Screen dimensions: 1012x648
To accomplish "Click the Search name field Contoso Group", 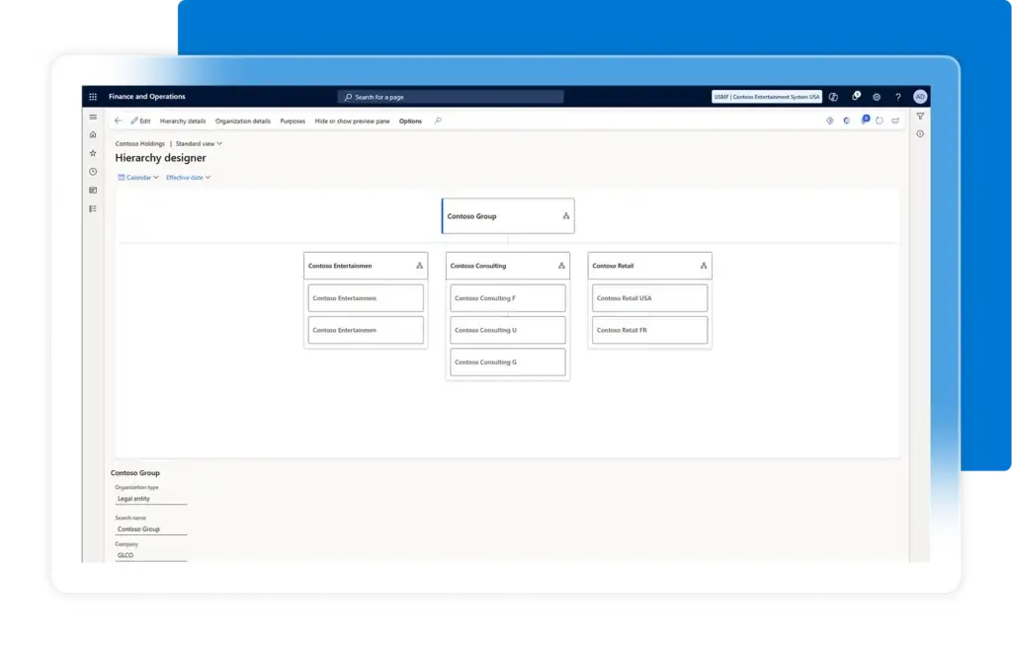I will (x=151, y=529).
